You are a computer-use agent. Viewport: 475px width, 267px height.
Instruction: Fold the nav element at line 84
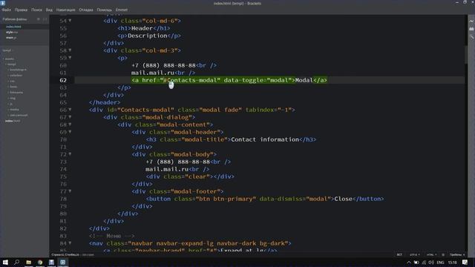70,243
